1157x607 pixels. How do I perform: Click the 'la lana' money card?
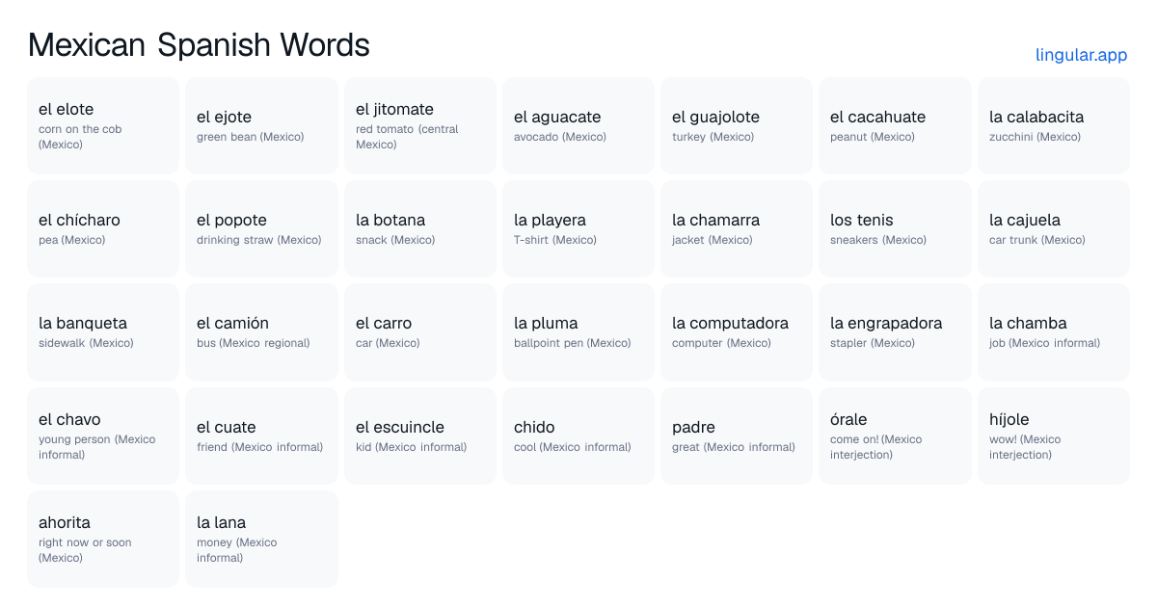click(261, 539)
